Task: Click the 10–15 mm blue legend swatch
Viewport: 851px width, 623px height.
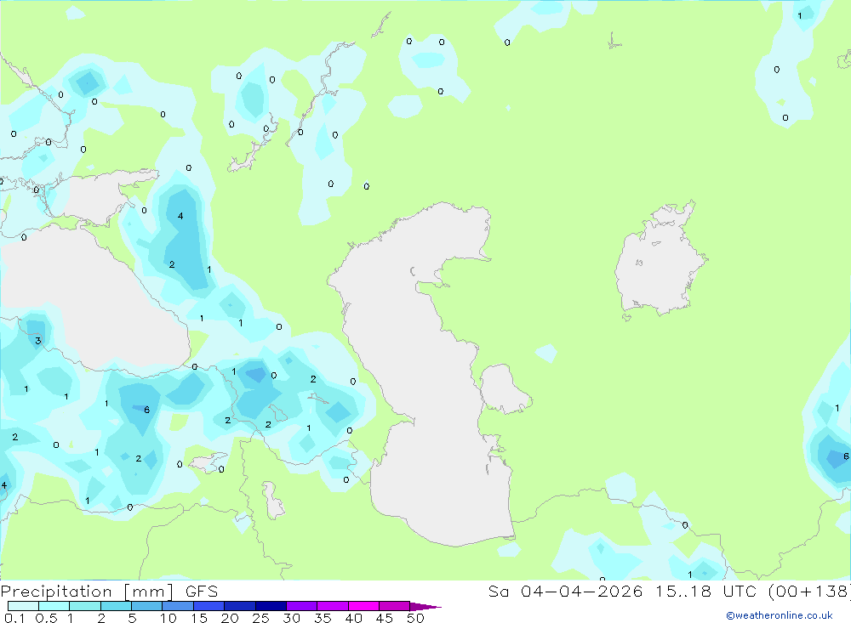Action: (x=178, y=606)
